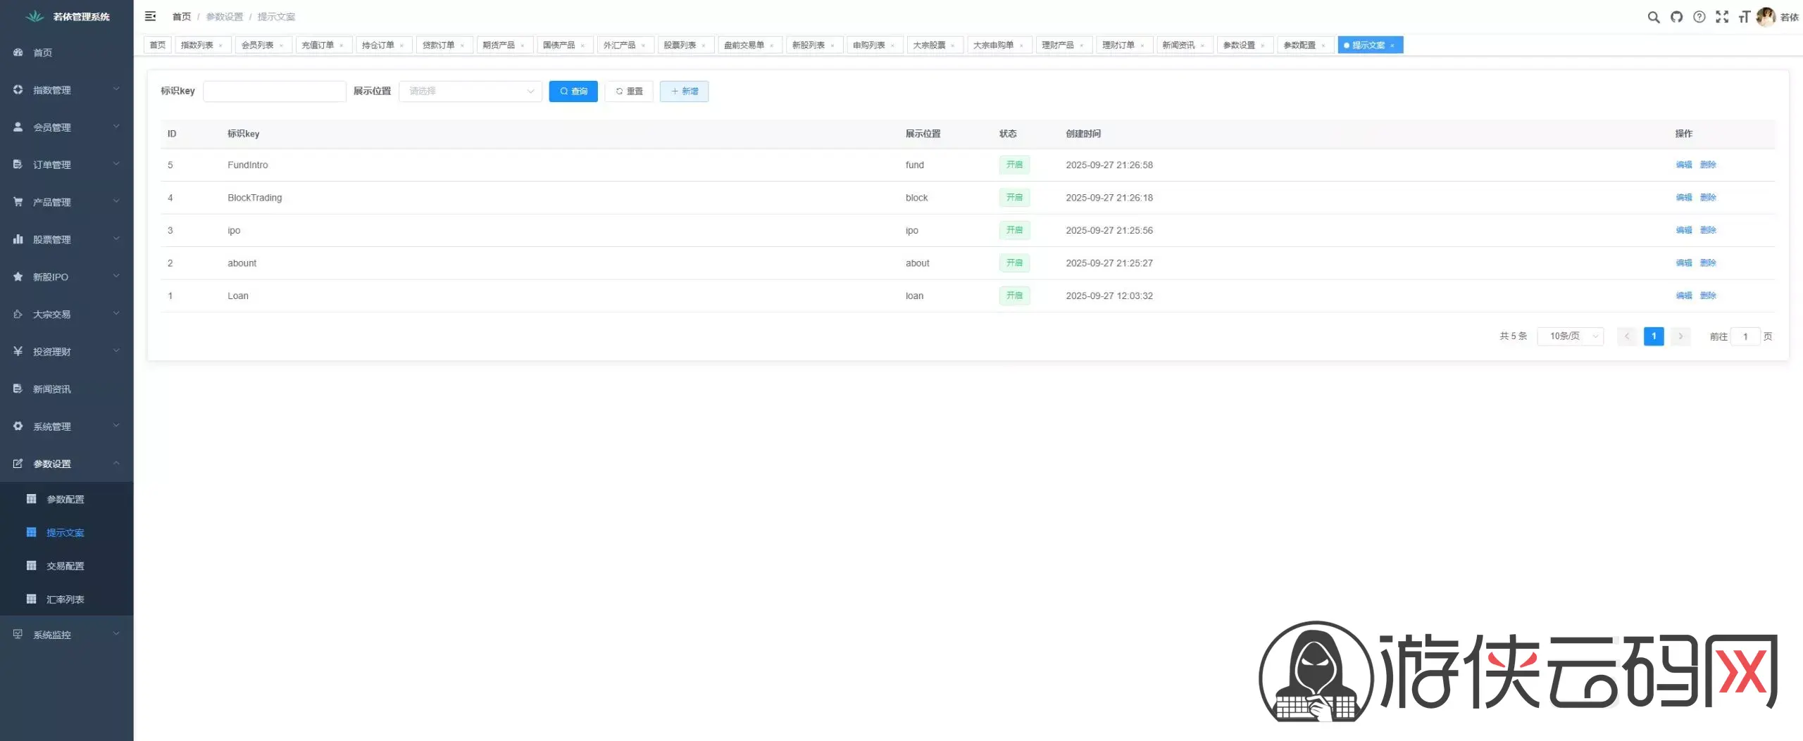Image resolution: width=1803 pixels, height=741 pixels.
Task: Open the font size setting icon
Action: pyautogui.click(x=1744, y=17)
